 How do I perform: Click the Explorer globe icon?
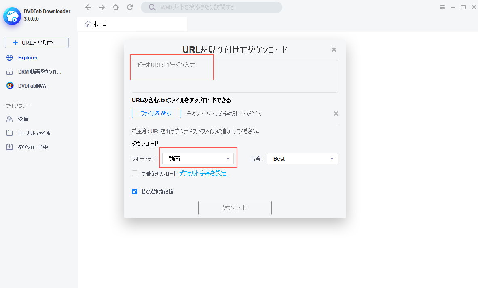9,57
